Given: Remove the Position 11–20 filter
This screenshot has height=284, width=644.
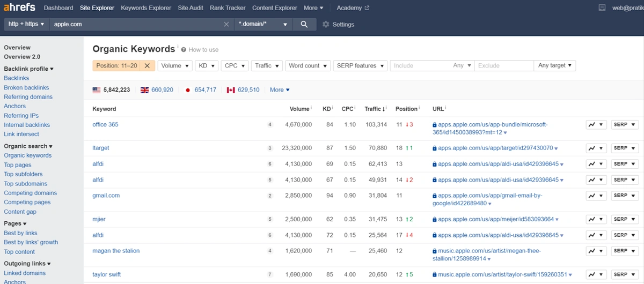Looking at the screenshot, I should pos(147,65).
